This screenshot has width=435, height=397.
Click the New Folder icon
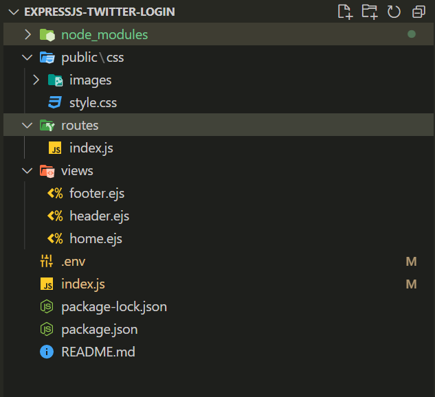[x=370, y=12]
